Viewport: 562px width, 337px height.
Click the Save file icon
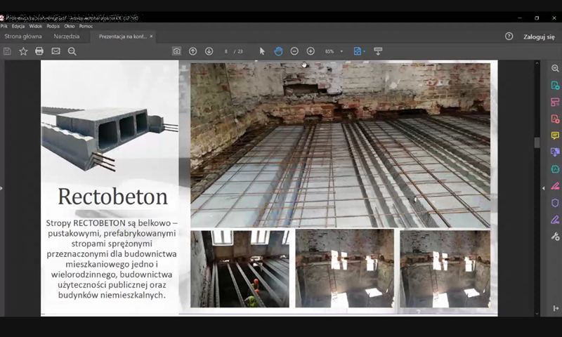pyautogui.click(x=7, y=51)
